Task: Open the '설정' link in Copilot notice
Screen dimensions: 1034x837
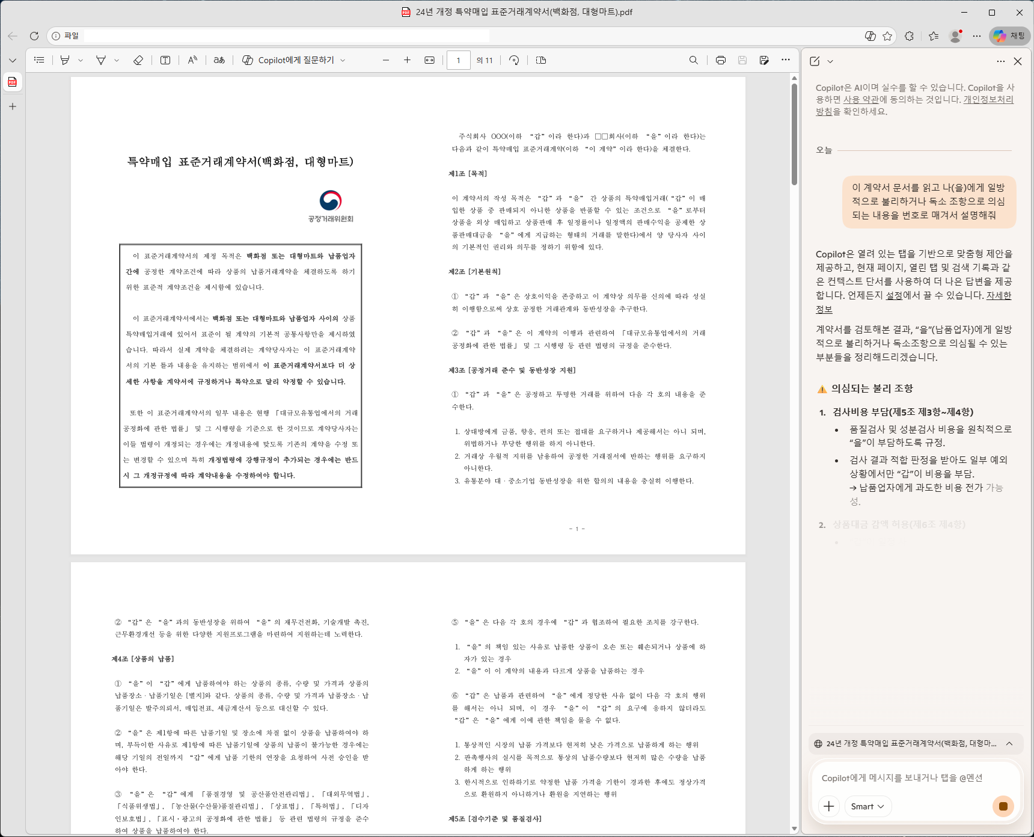Action: click(x=894, y=295)
